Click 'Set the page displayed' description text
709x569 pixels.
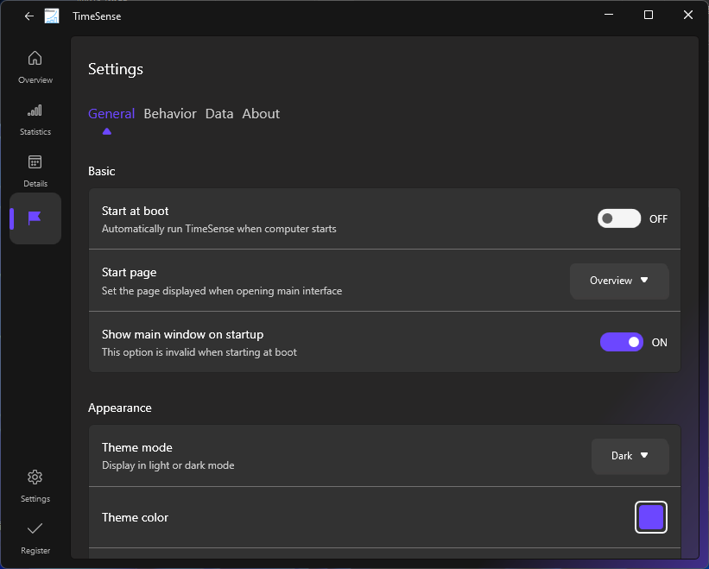(222, 291)
